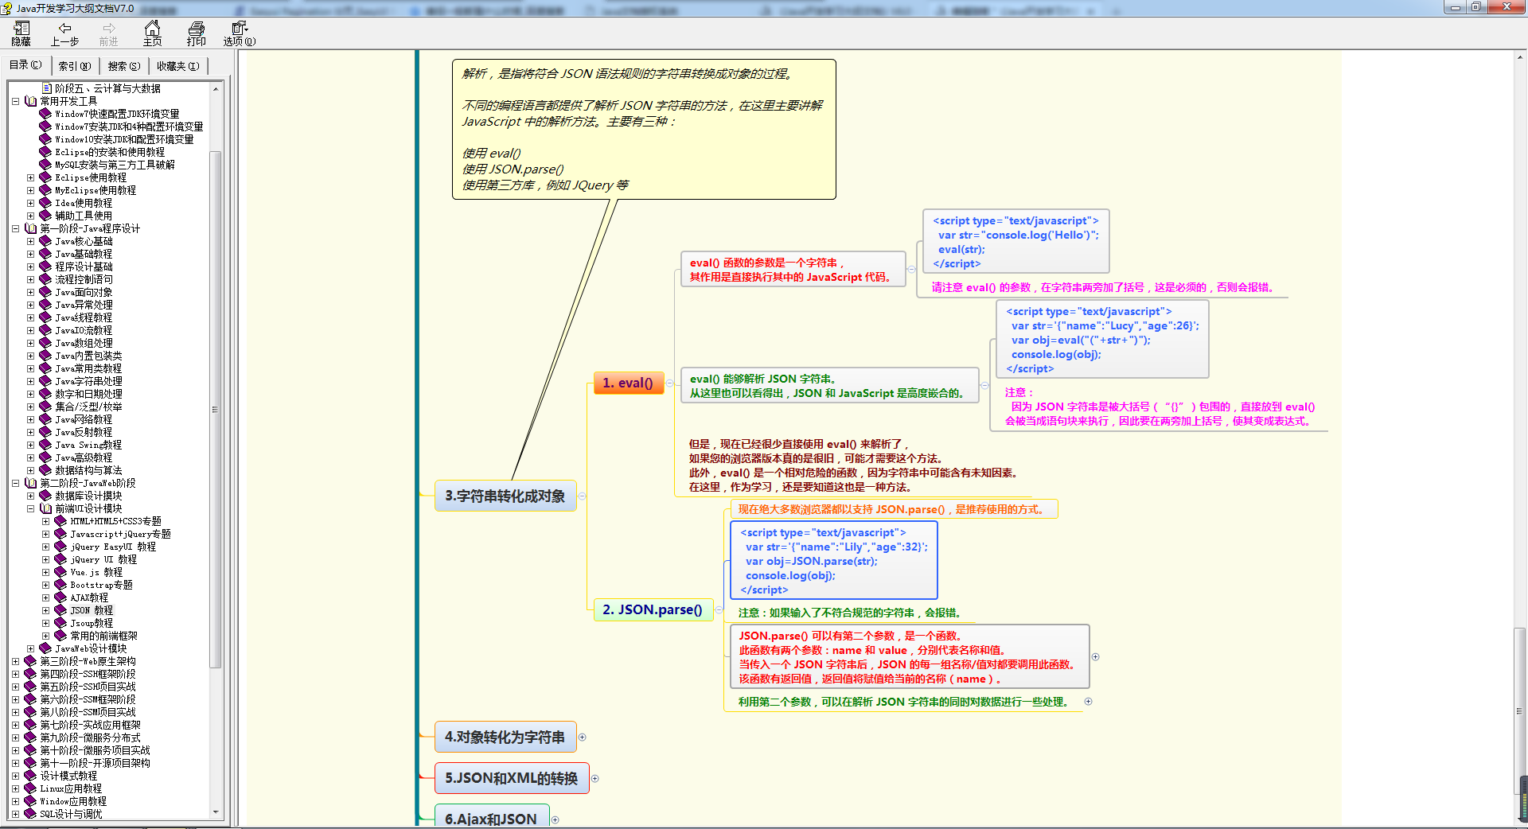The image size is (1528, 829).
Task: Expand the 5.JSON和XML的转换 mind map node
Action: click(x=594, y=779)
